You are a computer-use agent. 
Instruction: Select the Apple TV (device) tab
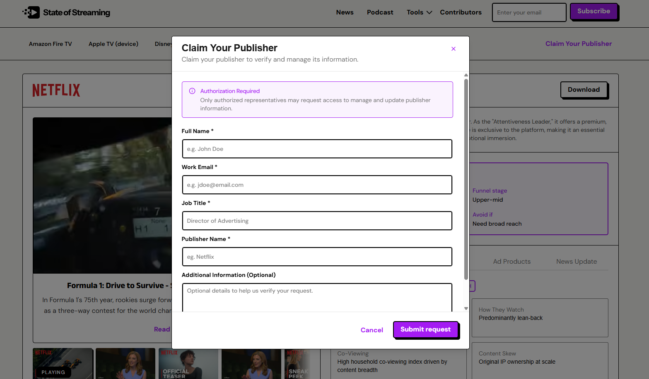[113, 44]
